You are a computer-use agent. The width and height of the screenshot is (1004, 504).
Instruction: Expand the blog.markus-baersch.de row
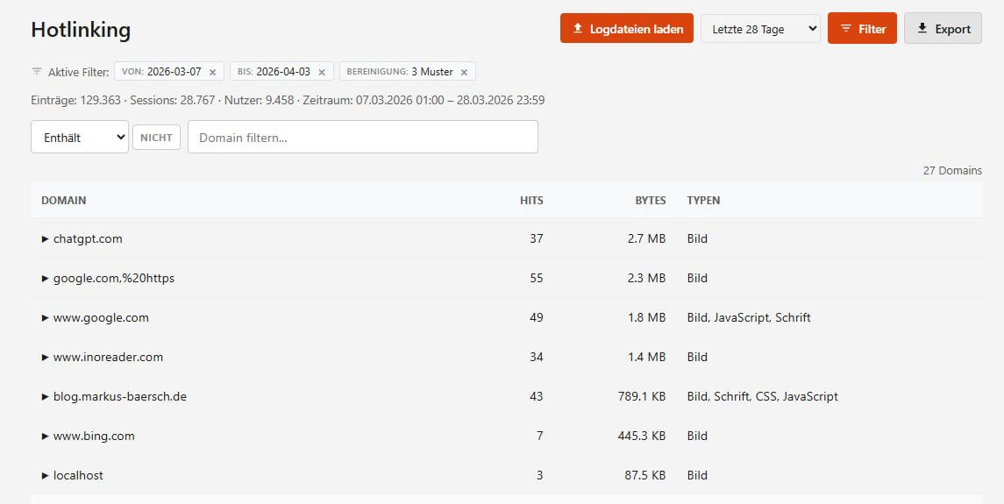(x=46, y=396)
